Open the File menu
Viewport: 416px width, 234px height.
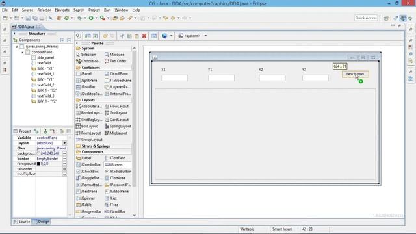5,10
